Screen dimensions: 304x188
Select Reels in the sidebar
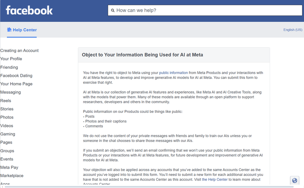tap(6, 101)
